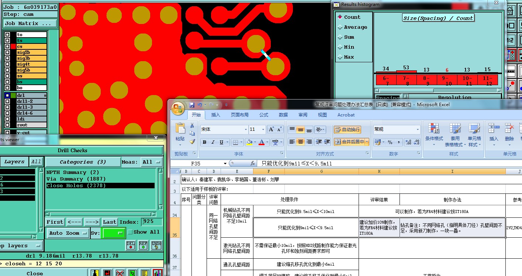Click the REF icon in Drill Checks
The width and height of the screenshot is (522, 276).
pyautogui.click(x=143, y=245)
